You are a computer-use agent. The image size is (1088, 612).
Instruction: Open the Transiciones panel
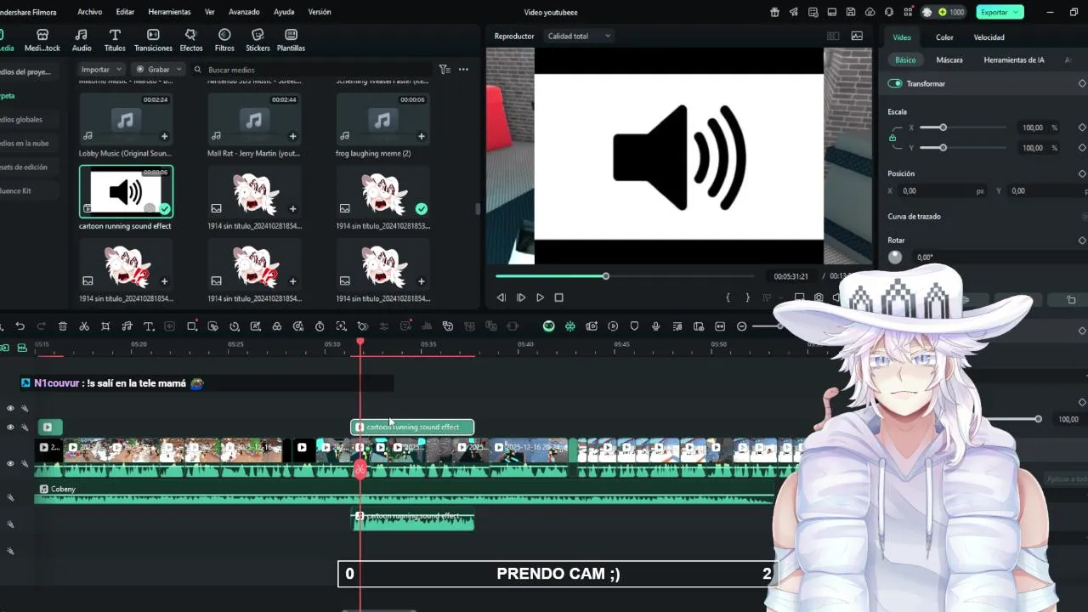click(153, 39)
